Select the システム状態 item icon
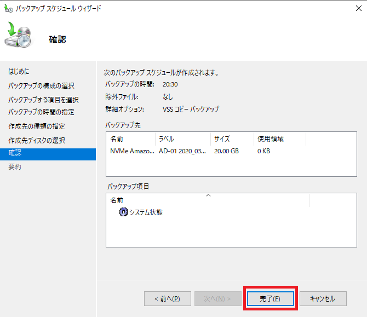 (x=123, y=212)
